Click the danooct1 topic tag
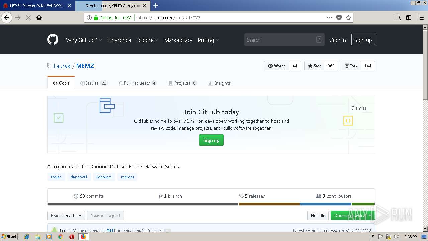 [x=79, y=177]
